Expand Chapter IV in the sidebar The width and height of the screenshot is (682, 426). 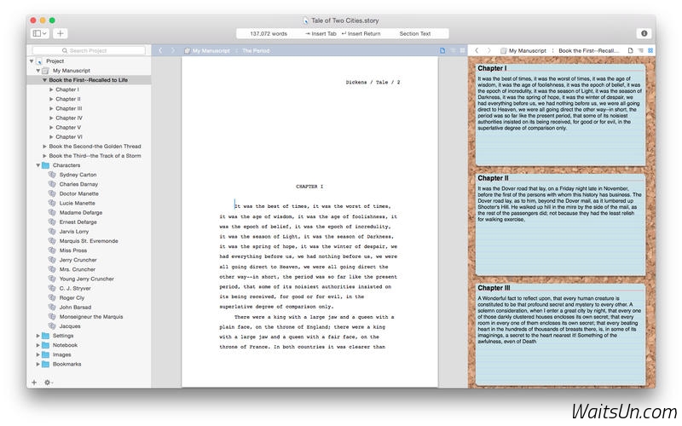point(51,118)
